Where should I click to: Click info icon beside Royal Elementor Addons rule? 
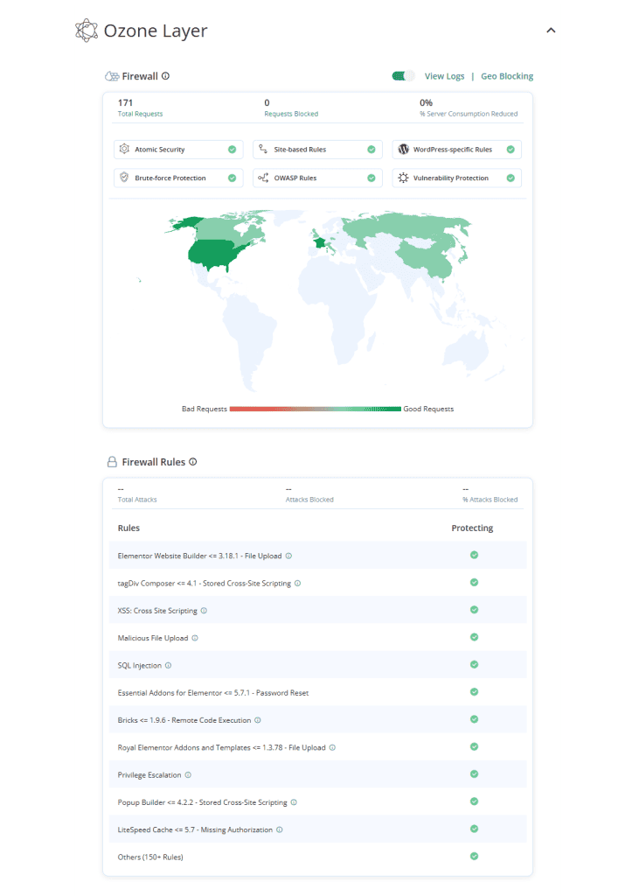tap(332, 747)
